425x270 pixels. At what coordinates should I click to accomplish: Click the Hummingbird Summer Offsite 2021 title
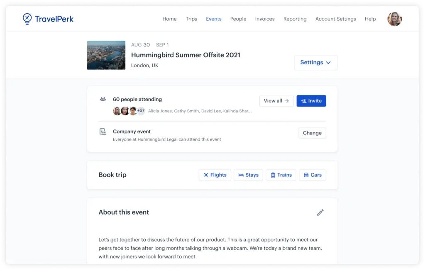pyautogui.click(x=186, y=55)
